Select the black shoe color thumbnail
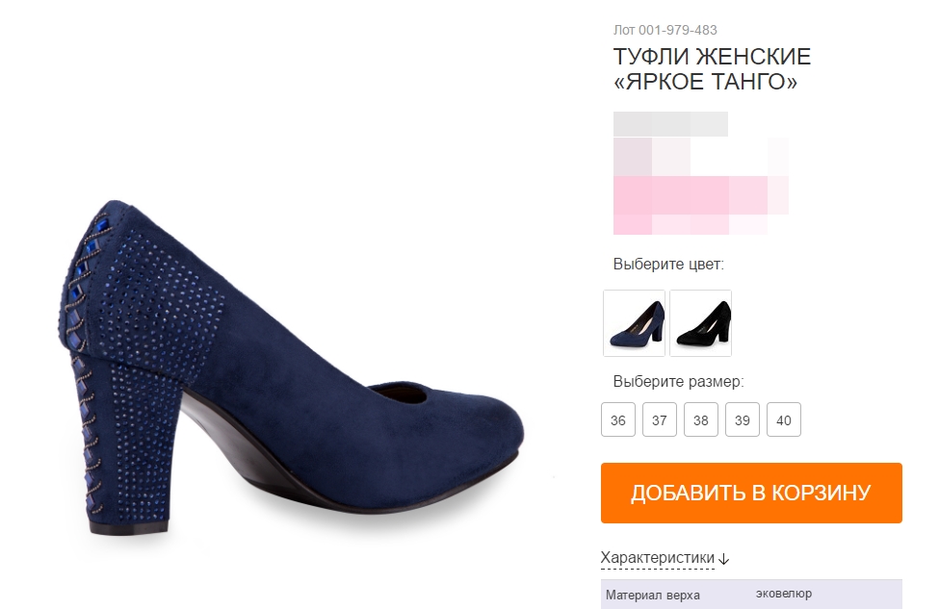Image resolution: width=939 pixels, height=609 pixels. point(701,323)
